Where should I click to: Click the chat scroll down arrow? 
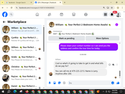point(120,78)
